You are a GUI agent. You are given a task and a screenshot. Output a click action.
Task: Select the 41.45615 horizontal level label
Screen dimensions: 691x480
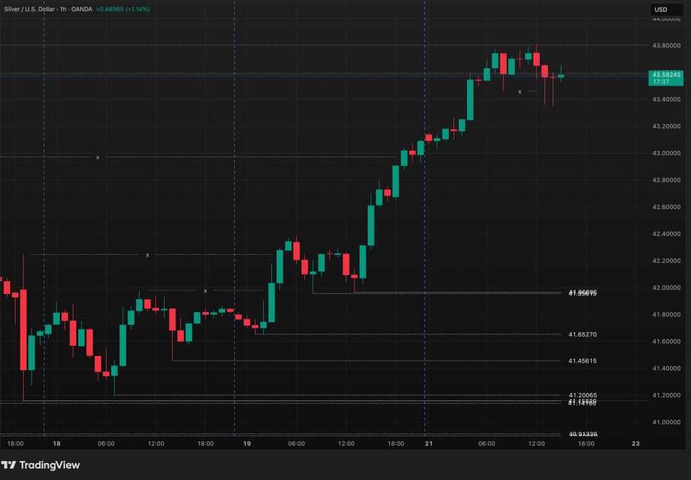click(582, 361)
